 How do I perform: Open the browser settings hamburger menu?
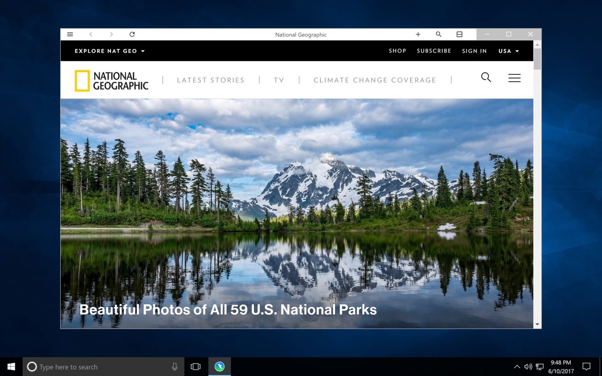70,34
